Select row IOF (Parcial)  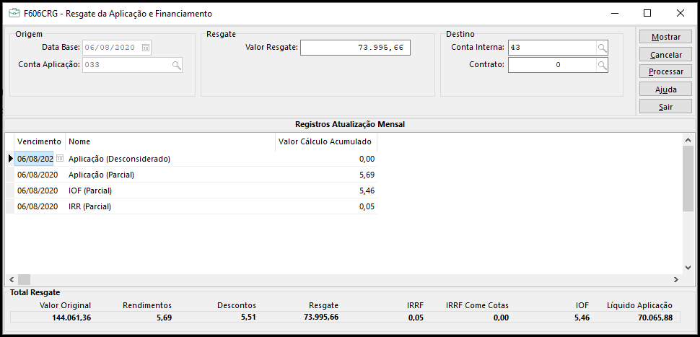[196, 191]
